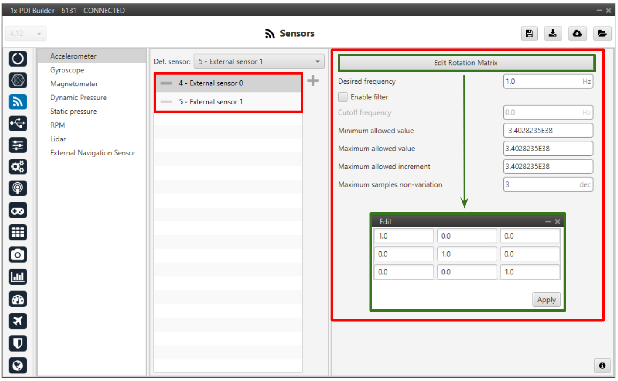The width and height of the screenshot is (618, 381).
Task: Enable the filter checkbox
Action: pyautogui.click(x=343, y=97)
